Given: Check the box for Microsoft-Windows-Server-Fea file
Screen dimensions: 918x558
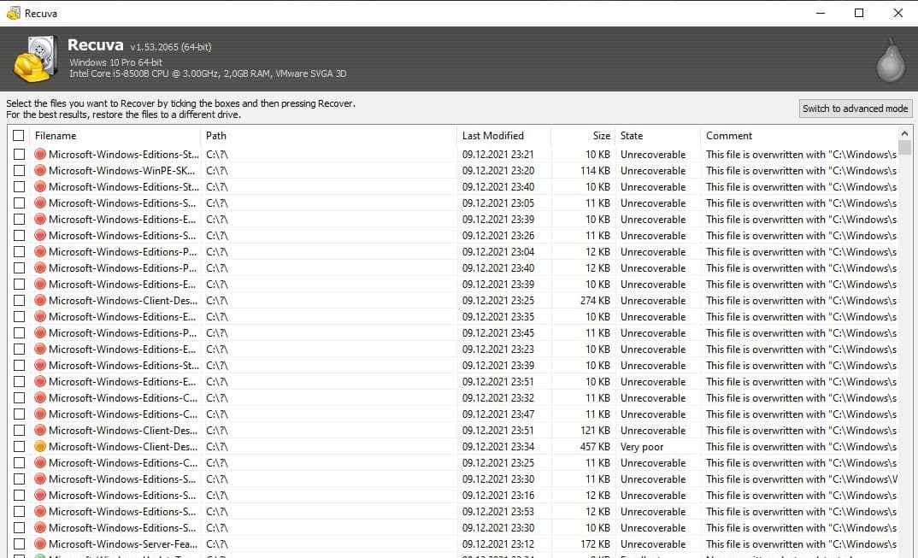Looking at the screenshot, I should 19,543.
